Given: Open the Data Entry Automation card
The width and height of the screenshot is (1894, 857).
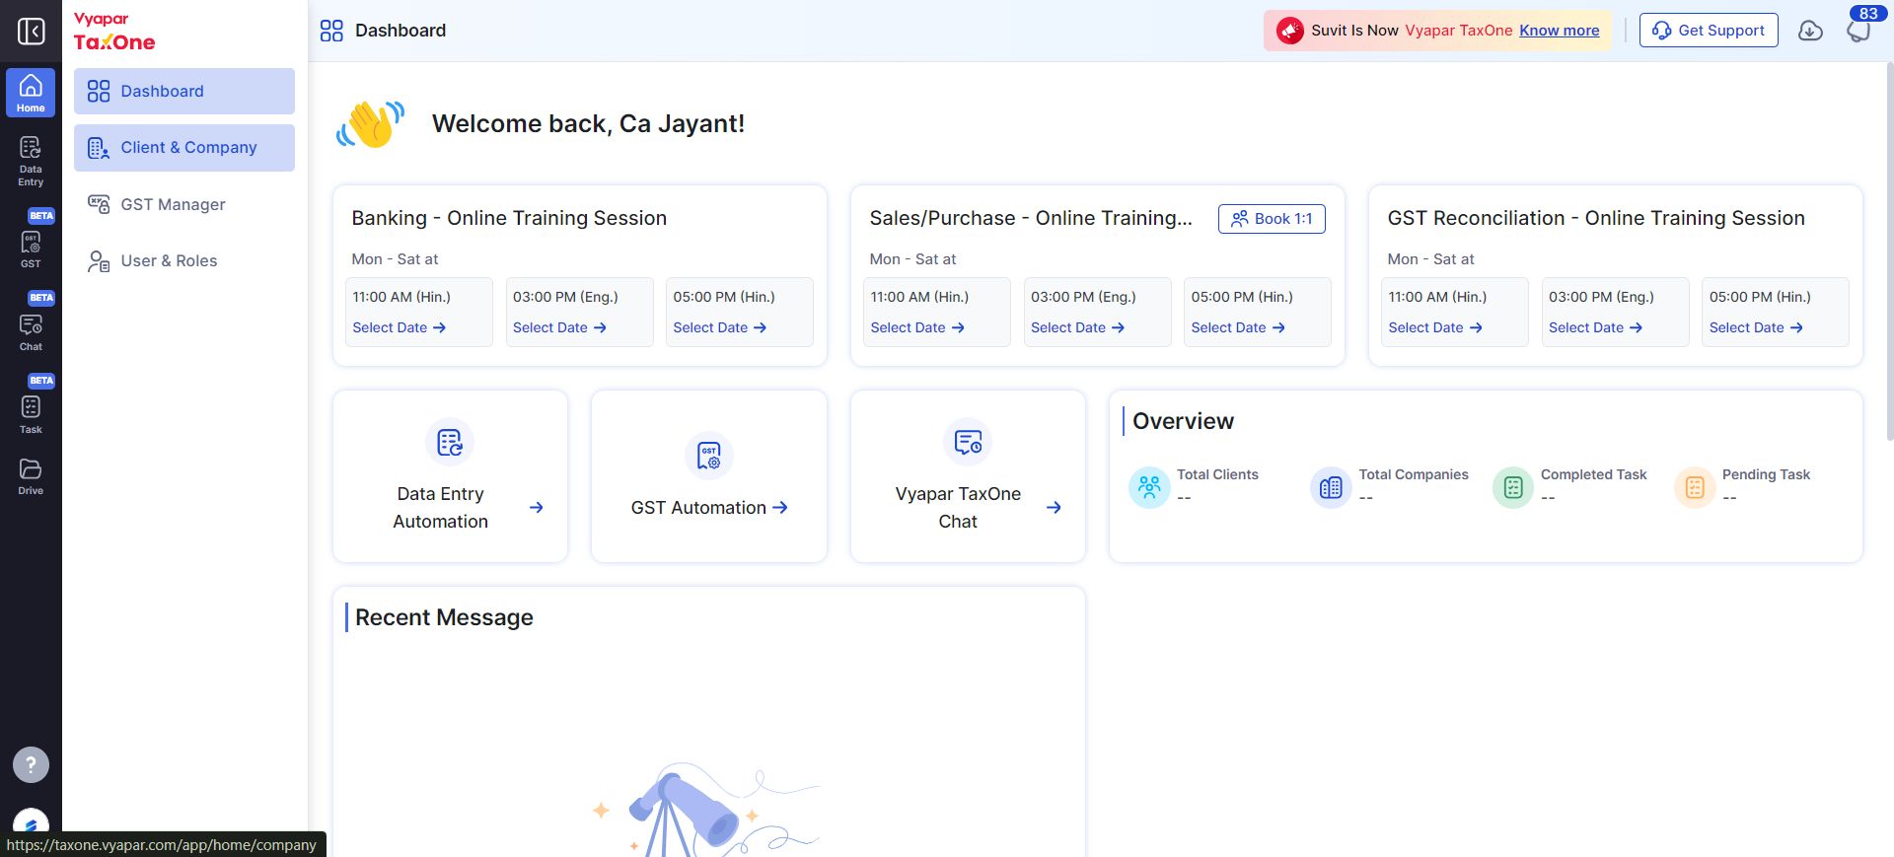Looking at the screenshot, I should pyautogui.click(x=451, y=476).
